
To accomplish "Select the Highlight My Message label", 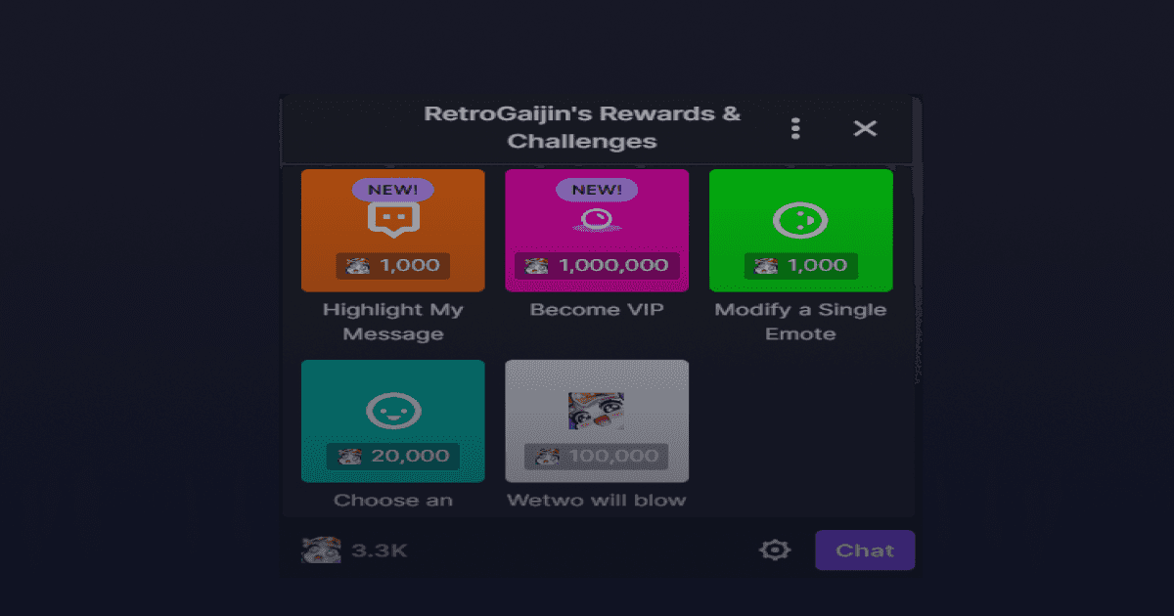I will [393, 322].
